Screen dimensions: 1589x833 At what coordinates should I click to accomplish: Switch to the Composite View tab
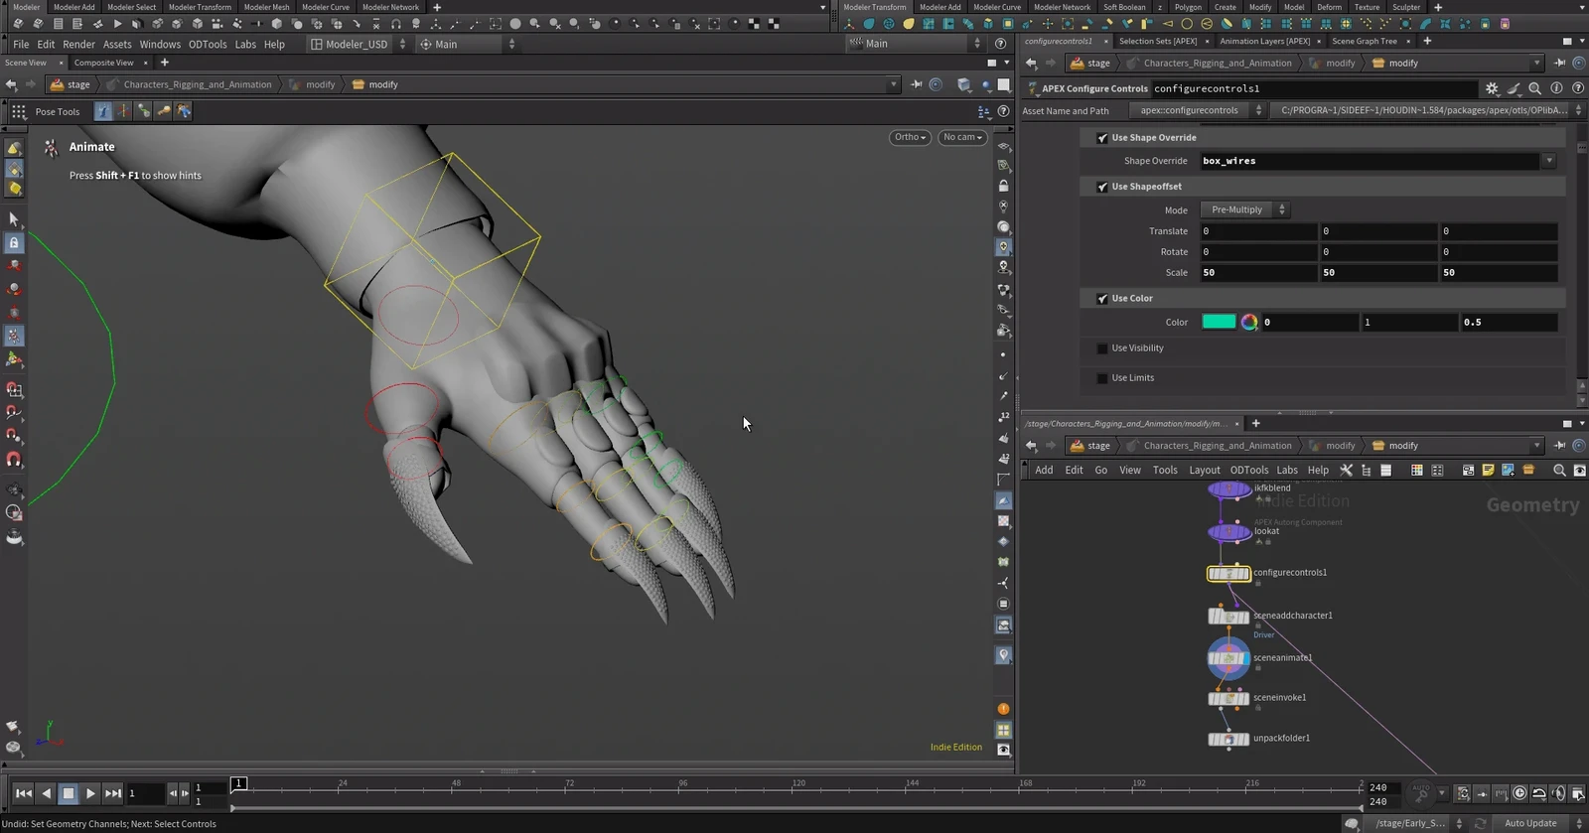click(x=103, y=63)
